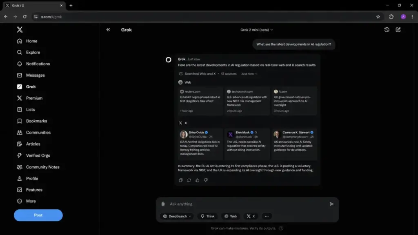
Task: Open chat history clock icon
Action: [x=387, y=29]
